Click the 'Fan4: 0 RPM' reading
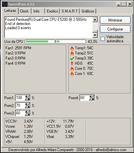 15,63
